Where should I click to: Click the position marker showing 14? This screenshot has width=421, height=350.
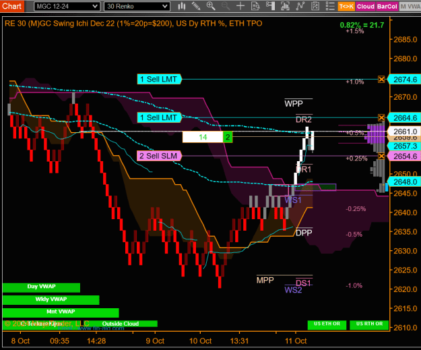(203, 137)
